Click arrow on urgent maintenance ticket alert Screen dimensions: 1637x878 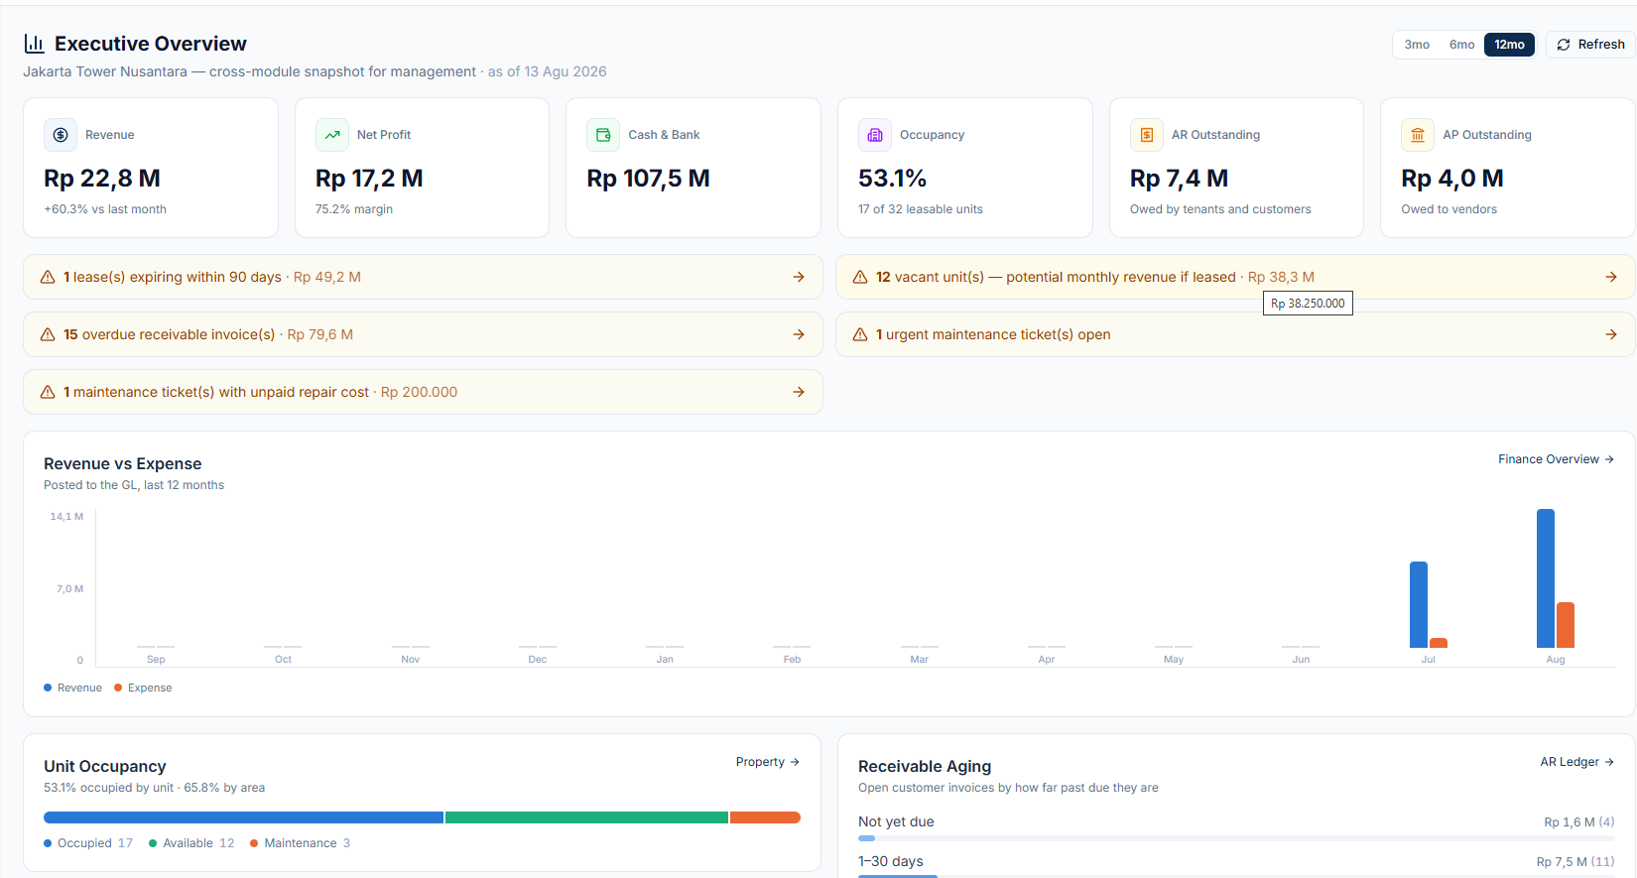pyautogui.click(x=1611, y=334)
